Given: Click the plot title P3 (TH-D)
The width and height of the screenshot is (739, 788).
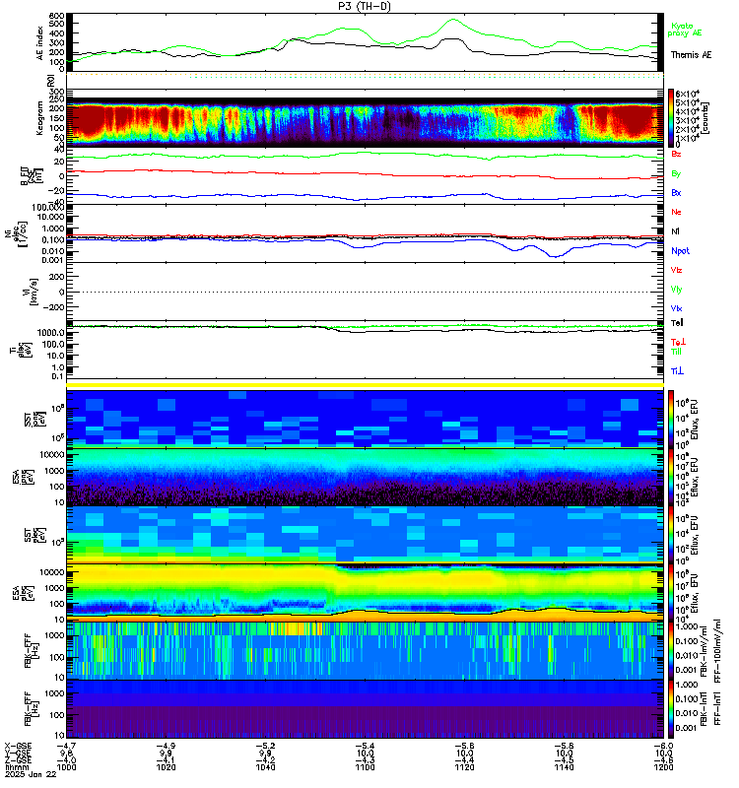Looking at the screenshot, I should click(x=365, y=6).
